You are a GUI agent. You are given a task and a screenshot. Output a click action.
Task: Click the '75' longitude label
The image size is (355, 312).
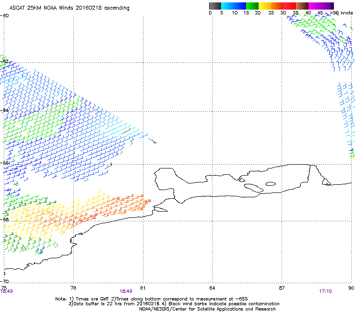coord(4,288)
